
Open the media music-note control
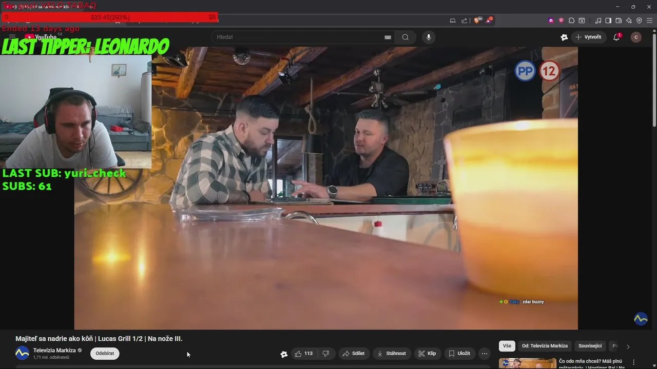[x=598, y=20]
